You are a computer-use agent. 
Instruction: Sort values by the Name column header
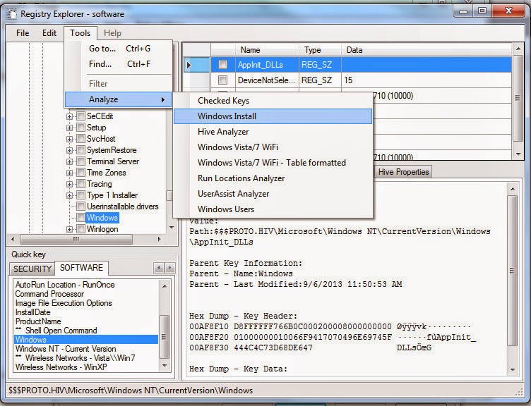[x=267, y=50]
